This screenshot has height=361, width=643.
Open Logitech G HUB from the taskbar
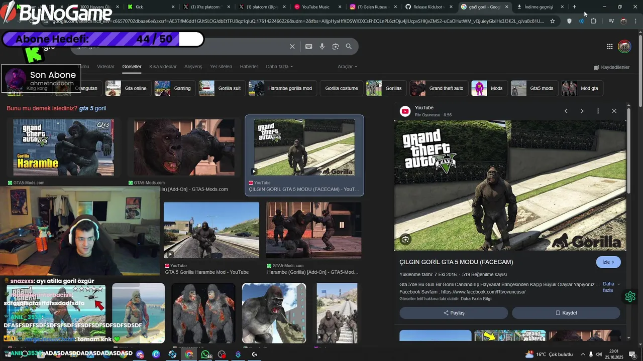point(255,354)
